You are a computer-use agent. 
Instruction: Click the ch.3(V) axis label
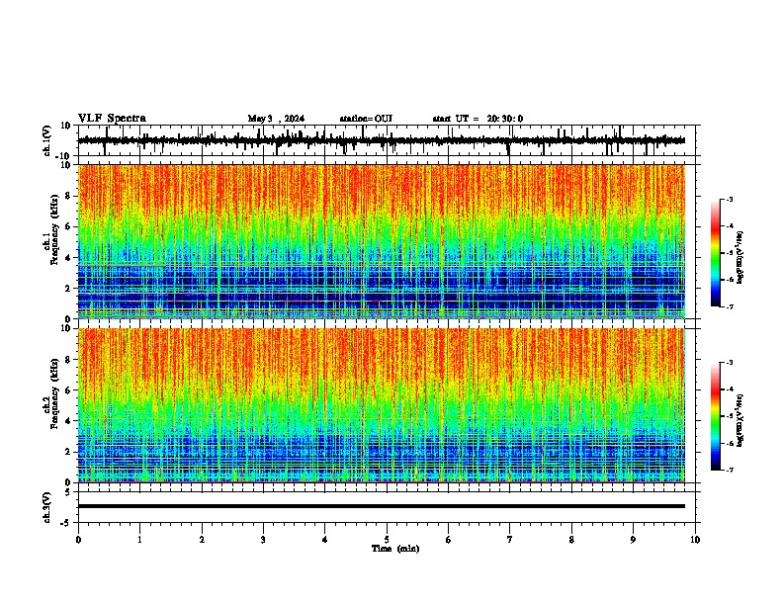tap(46, 507)
